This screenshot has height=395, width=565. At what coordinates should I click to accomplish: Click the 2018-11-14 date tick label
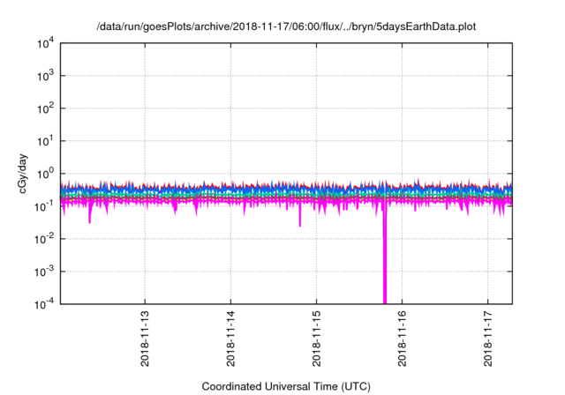(230, 339)
